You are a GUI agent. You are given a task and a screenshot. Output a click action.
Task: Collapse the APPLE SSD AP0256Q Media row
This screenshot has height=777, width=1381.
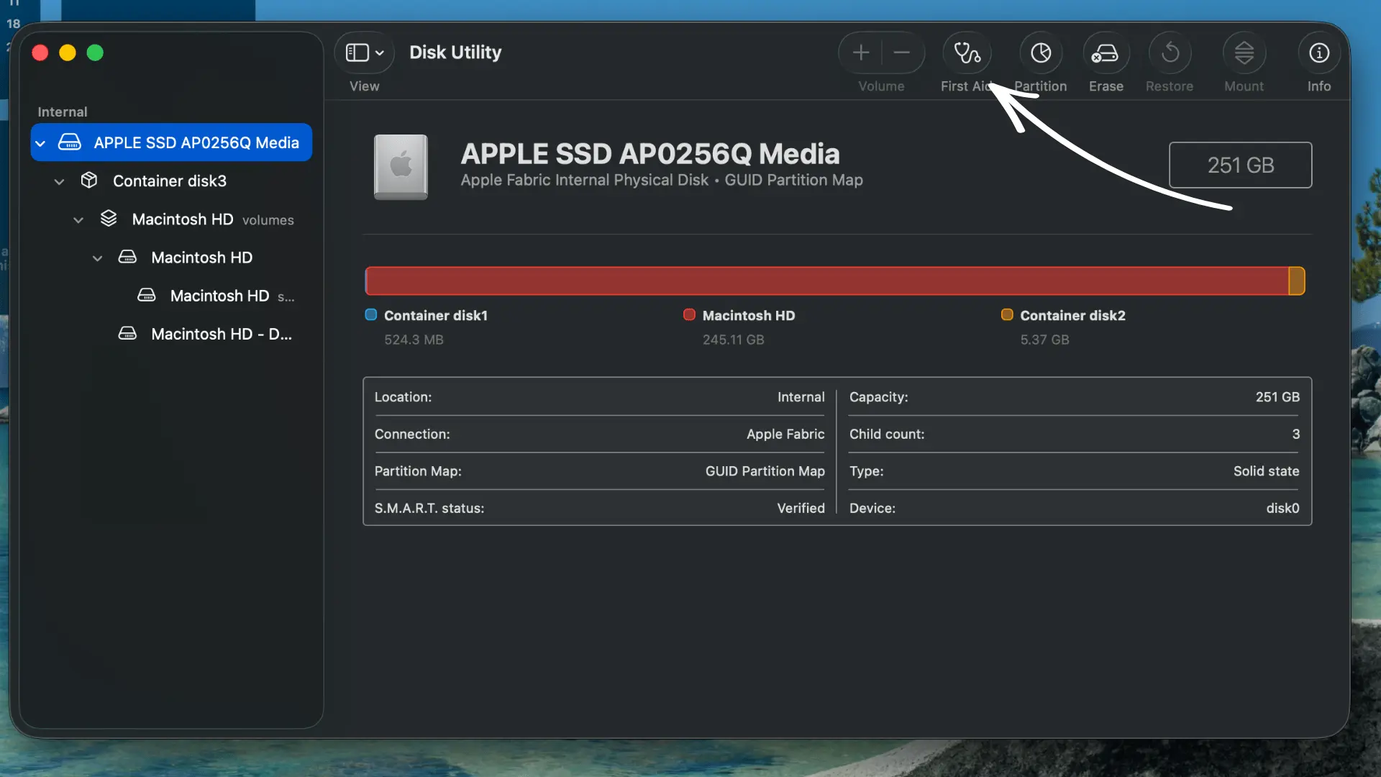(40, 143)
